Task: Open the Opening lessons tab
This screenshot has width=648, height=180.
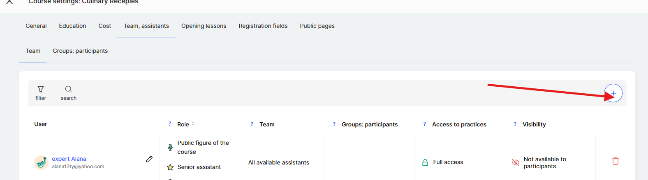Action: [204, 26]
